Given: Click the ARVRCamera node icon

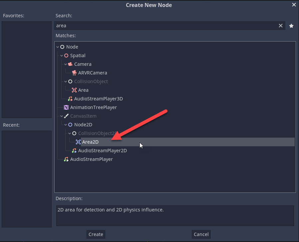Looking at the screenshot, I should 74,73.
